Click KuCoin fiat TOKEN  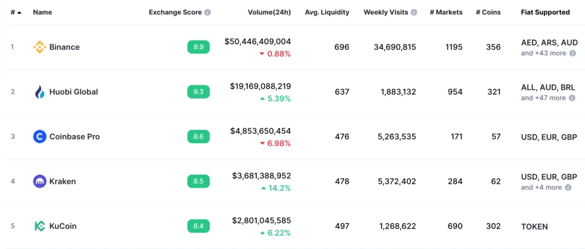534,226
